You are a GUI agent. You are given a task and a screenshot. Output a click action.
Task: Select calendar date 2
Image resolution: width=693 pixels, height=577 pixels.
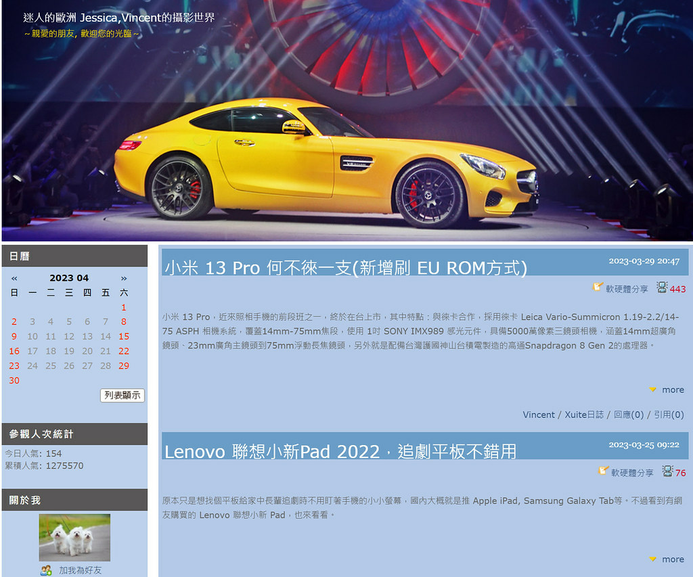(x=14, y=321)
